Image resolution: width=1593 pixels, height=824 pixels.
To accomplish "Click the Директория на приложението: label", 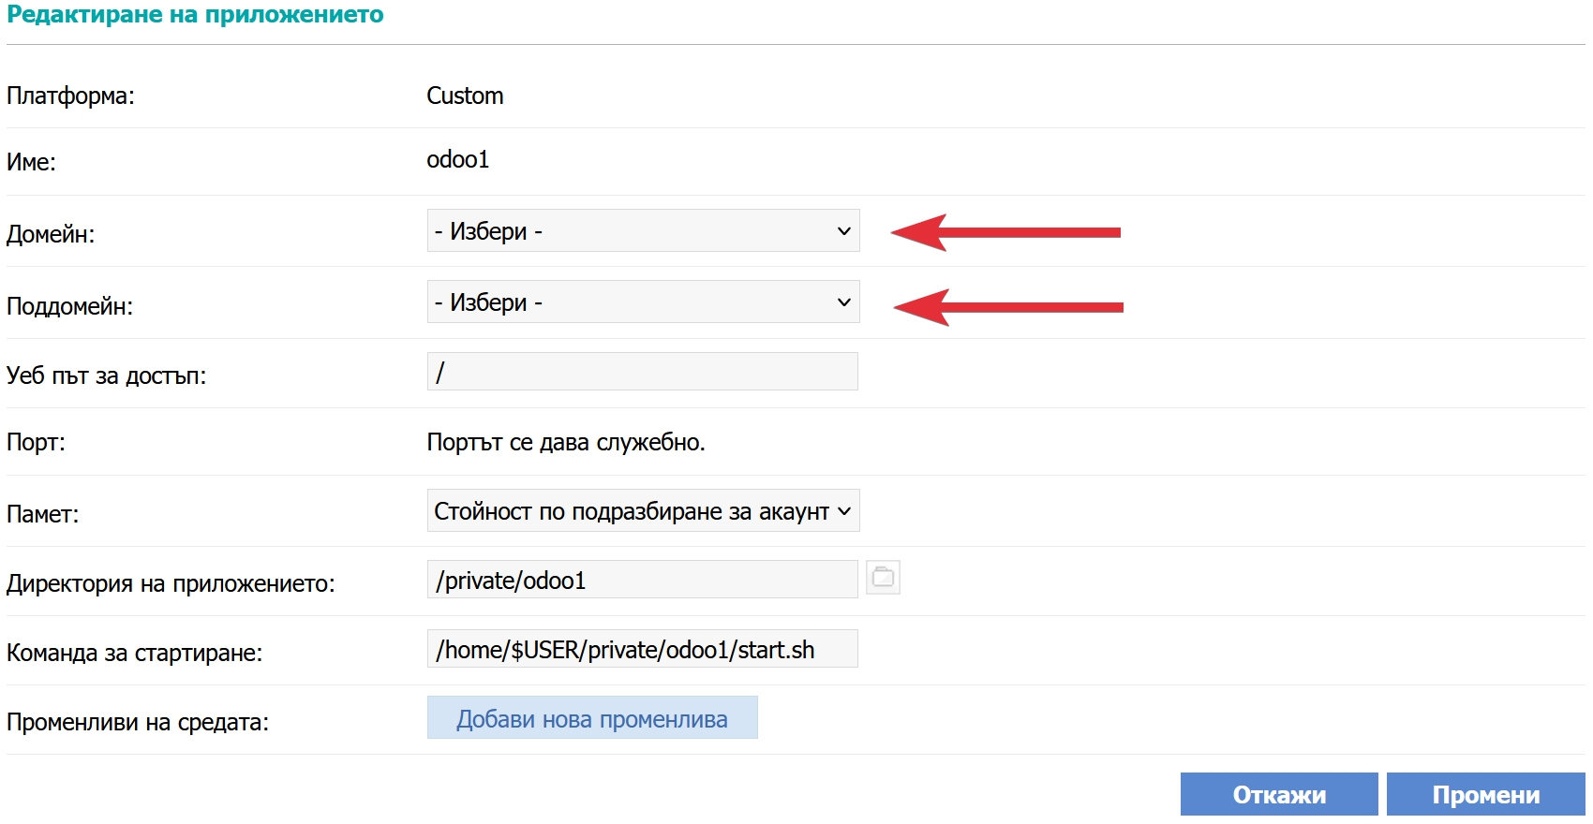I will (171, 583).
